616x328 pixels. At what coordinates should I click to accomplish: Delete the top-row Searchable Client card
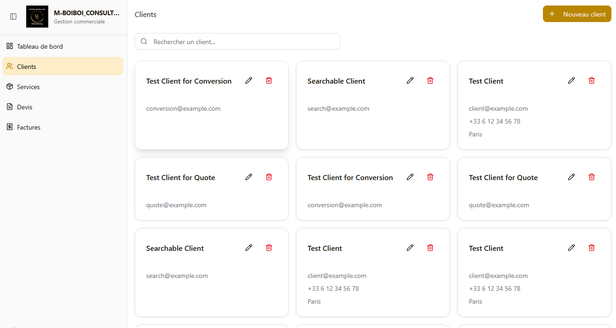(x=430, y=80)
